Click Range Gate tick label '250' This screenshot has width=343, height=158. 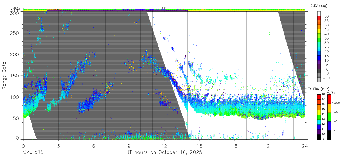pyautogui.click(x=15, y=33)
